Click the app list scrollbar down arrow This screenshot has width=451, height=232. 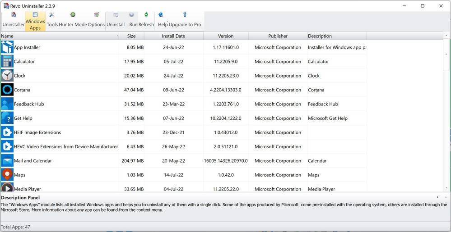point(446,188)
